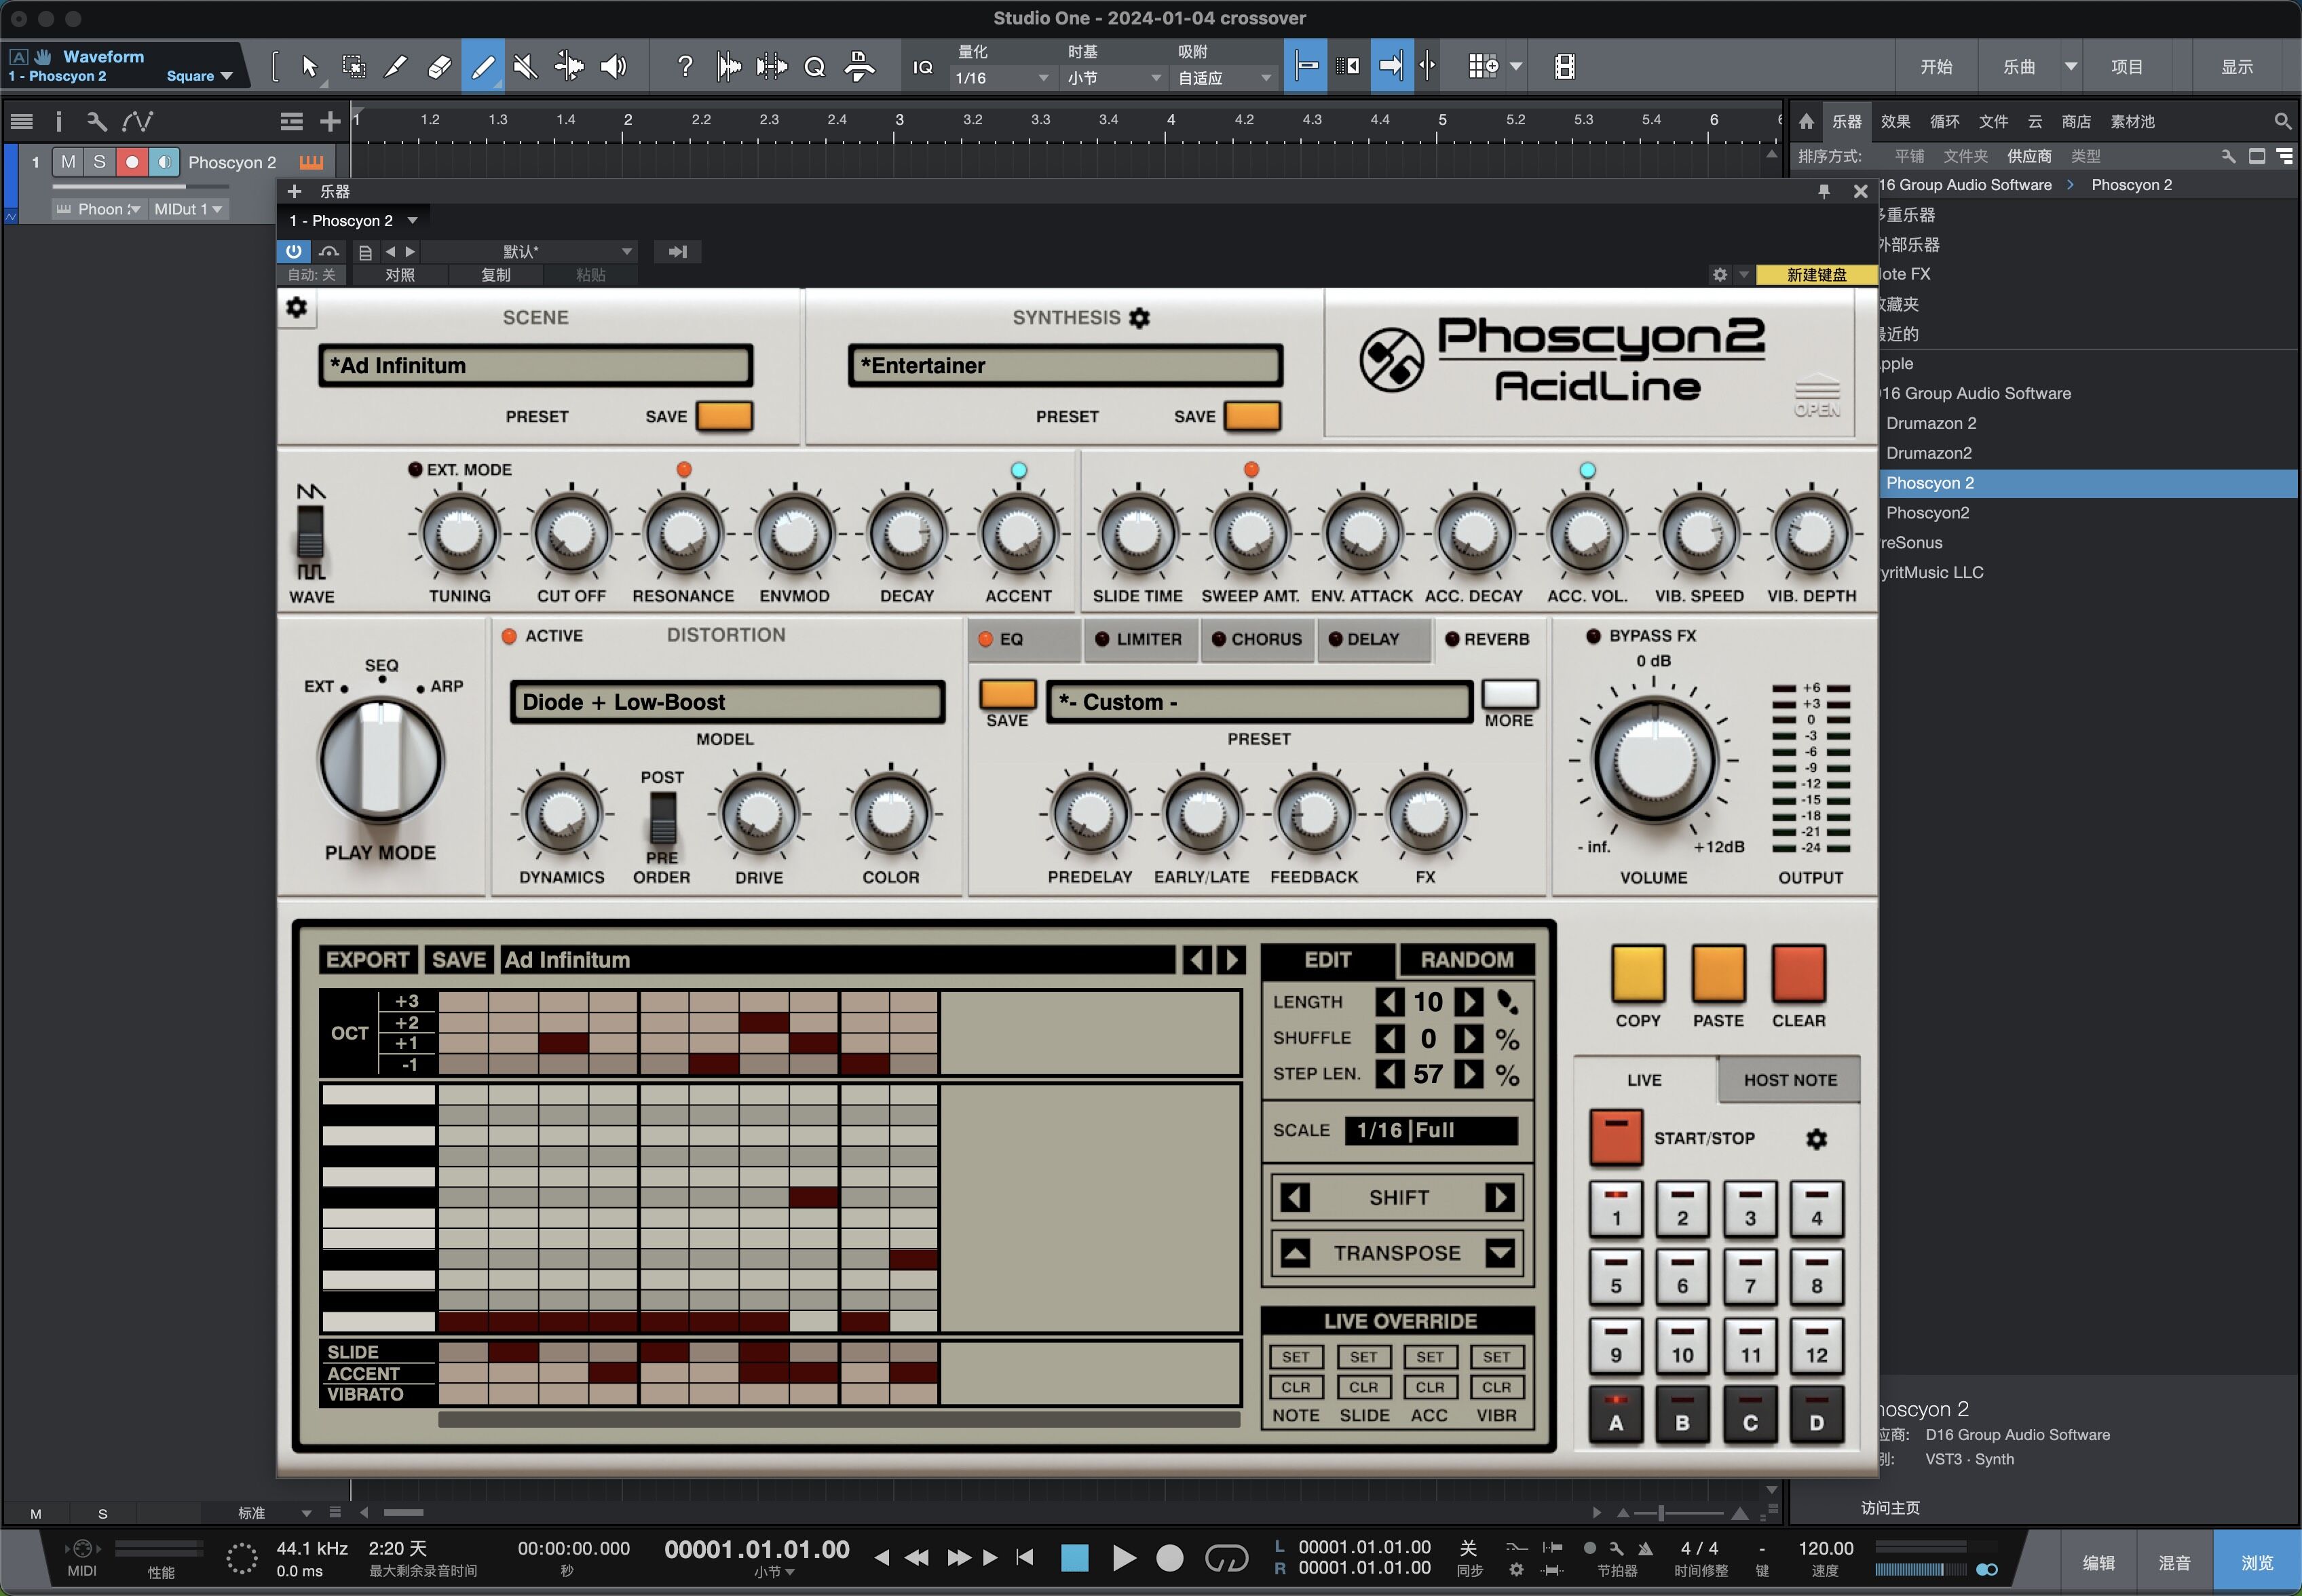Click EXPORT button in sequencer
Image resolution: width=2302 pixels, height=1596 pixels.
click(x=368, y=960)
